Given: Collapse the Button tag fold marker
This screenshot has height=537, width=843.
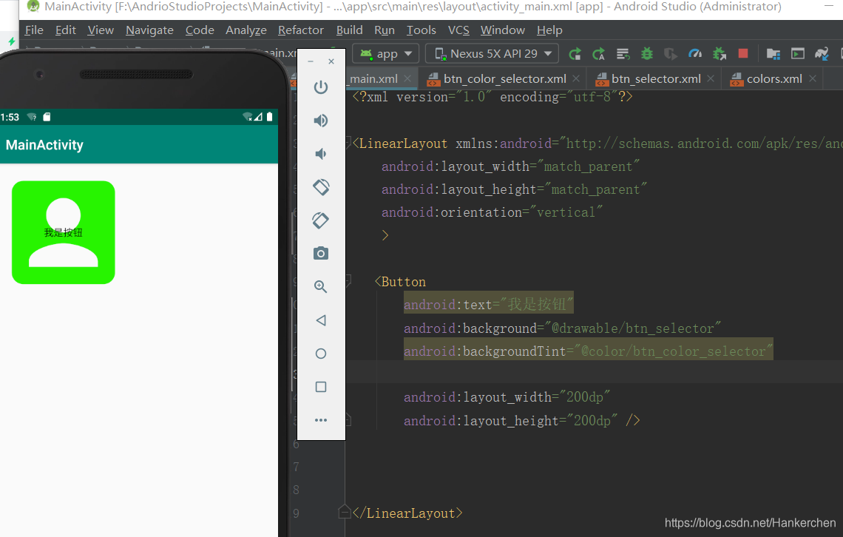Looking at the screenshot, I should click(348, 280).
